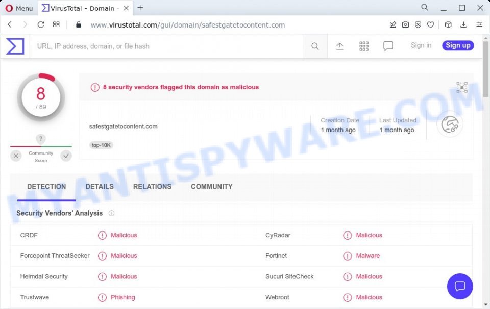Click the community score question mark marker
This screenshot has width=490, height=309.
(x=41, y=138)
